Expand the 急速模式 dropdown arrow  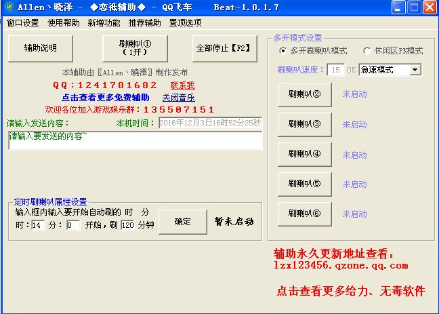[x=415, y=70]
